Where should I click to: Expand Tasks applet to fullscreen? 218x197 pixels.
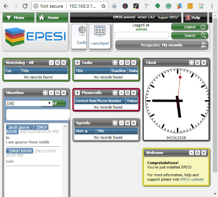(115, 62)
